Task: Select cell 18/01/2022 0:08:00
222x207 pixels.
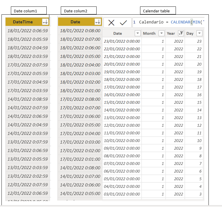Action: (x=80, y=31)
